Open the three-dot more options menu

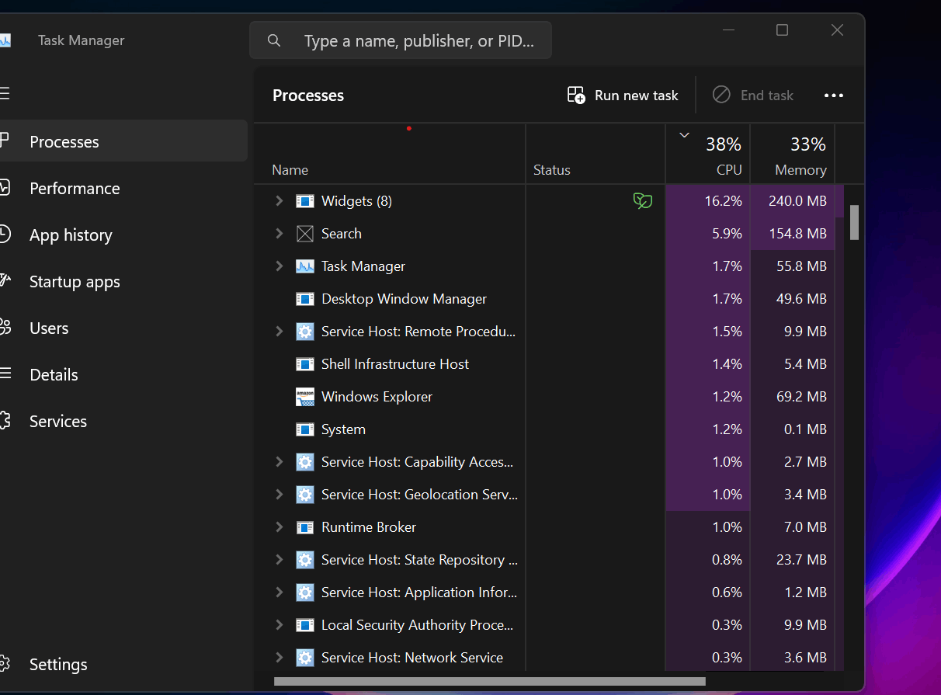click(834, 96)
